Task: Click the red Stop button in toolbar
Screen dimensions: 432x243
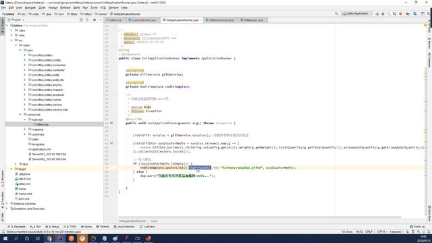Action: pos(400,13)
